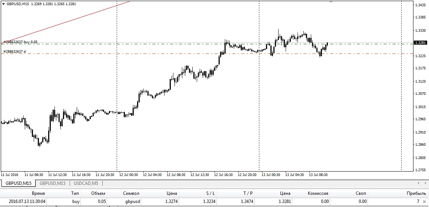
Task: Click the T / P column header
Action: click(236, 193)
